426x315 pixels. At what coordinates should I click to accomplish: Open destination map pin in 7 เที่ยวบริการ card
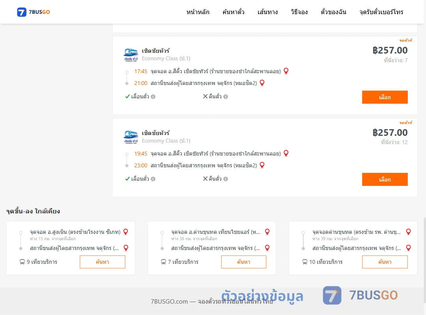267,248
